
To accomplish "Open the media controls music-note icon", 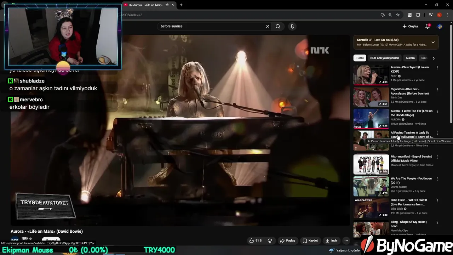I will (x=431, y=15).
